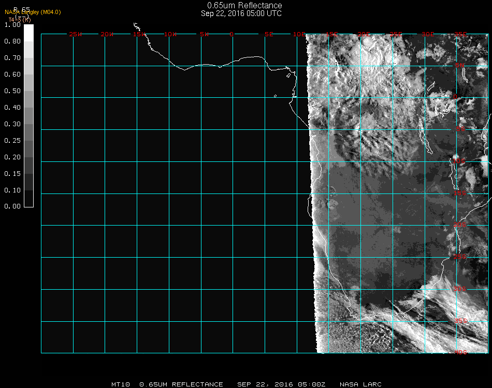Click the 20W longitude label
This screenshot has height=388, width=492.
(107, 34)
